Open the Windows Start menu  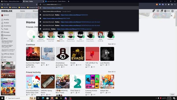pyautogui.click(x=2, y=98)
